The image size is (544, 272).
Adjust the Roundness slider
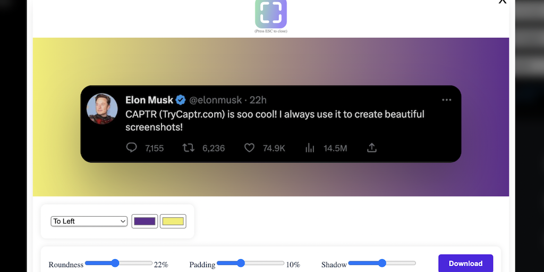click(x=115, y=263)
